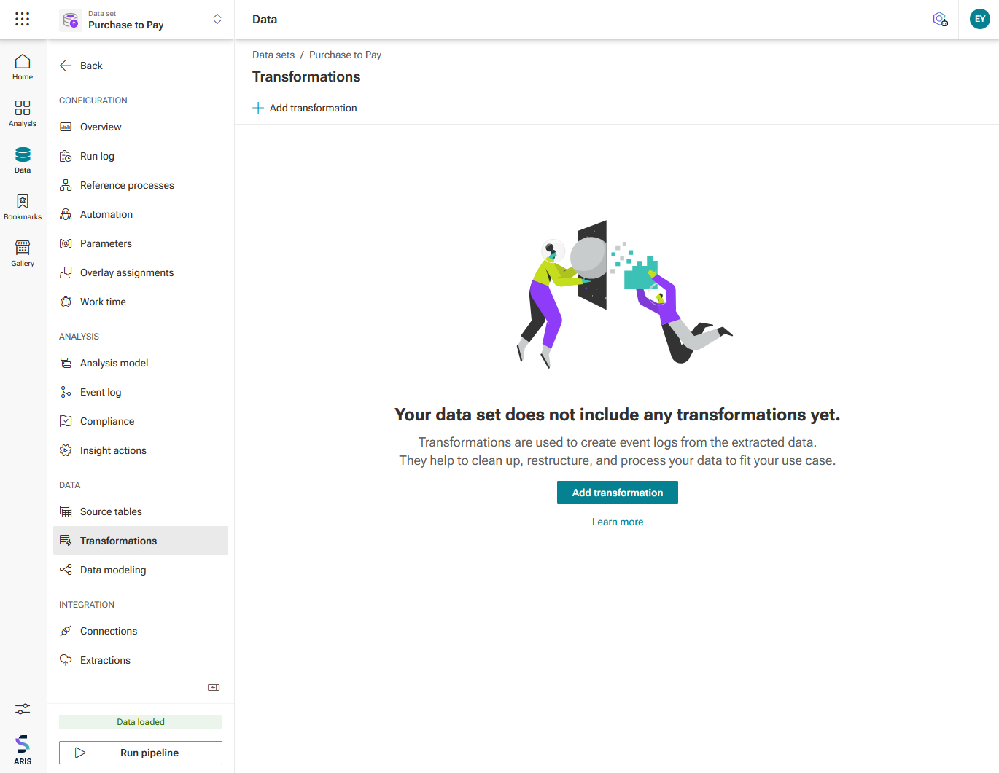The height and width of the screenshot is (773, 999).
Task: Open settings sliders icon near ARIS logo
Action: 23,708
